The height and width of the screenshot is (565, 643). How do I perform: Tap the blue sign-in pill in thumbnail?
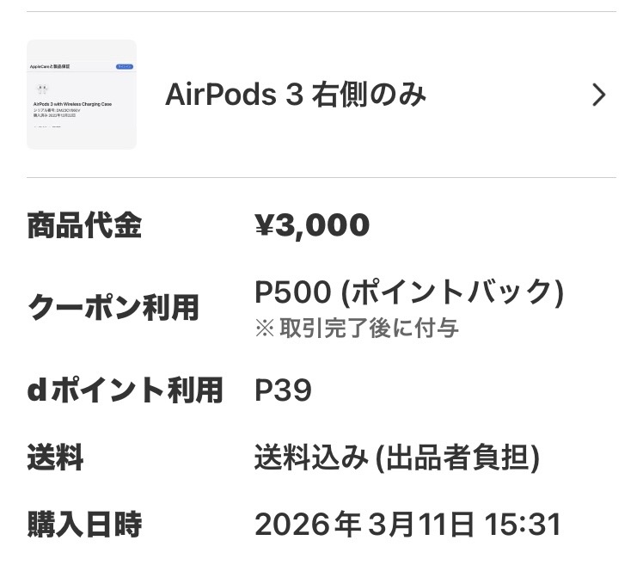(x=124, y=66)
